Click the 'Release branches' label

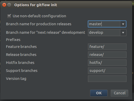[21, 55]
